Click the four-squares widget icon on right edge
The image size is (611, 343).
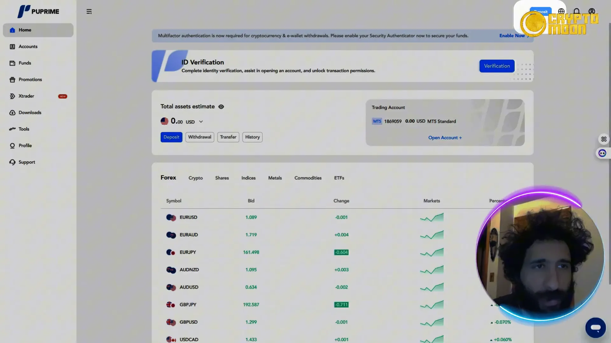pyautogui.click(x=604, y=139)
